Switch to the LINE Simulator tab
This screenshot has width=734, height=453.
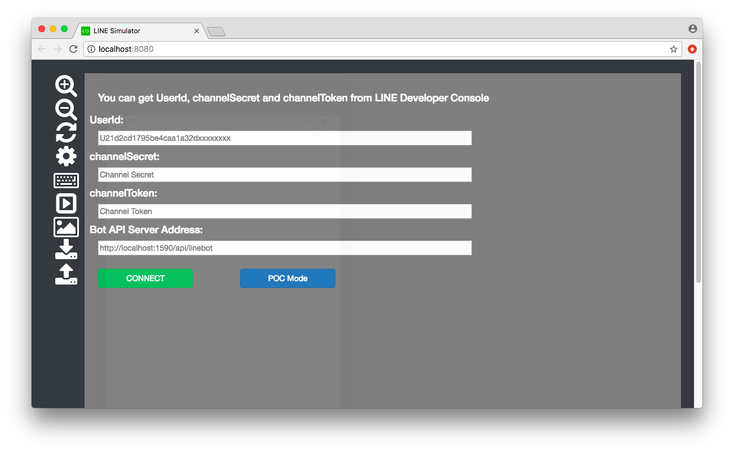tap(135, 30)
